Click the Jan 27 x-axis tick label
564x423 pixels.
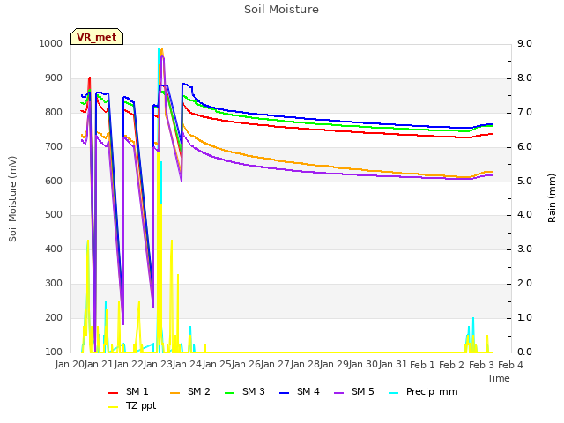pyautogui.click(x=275, y=365)
